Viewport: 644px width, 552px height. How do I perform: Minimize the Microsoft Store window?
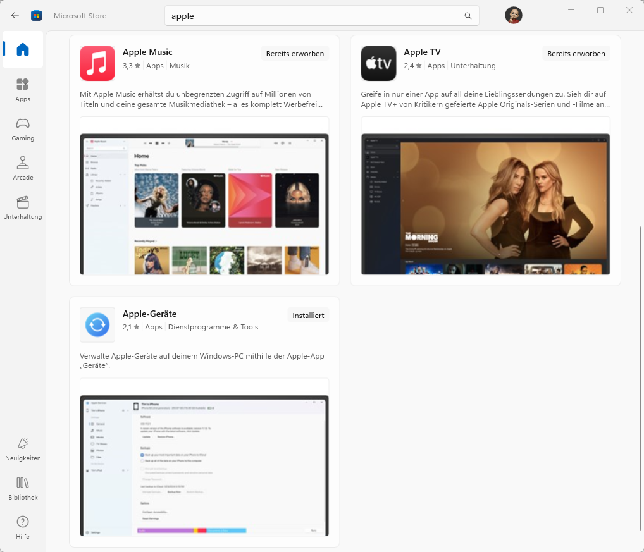point(571,10)
